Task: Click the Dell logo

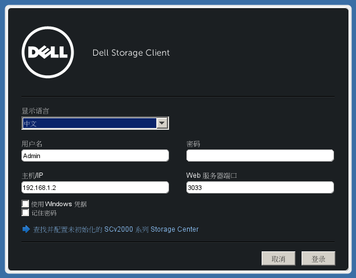Action: pos(47,52)
